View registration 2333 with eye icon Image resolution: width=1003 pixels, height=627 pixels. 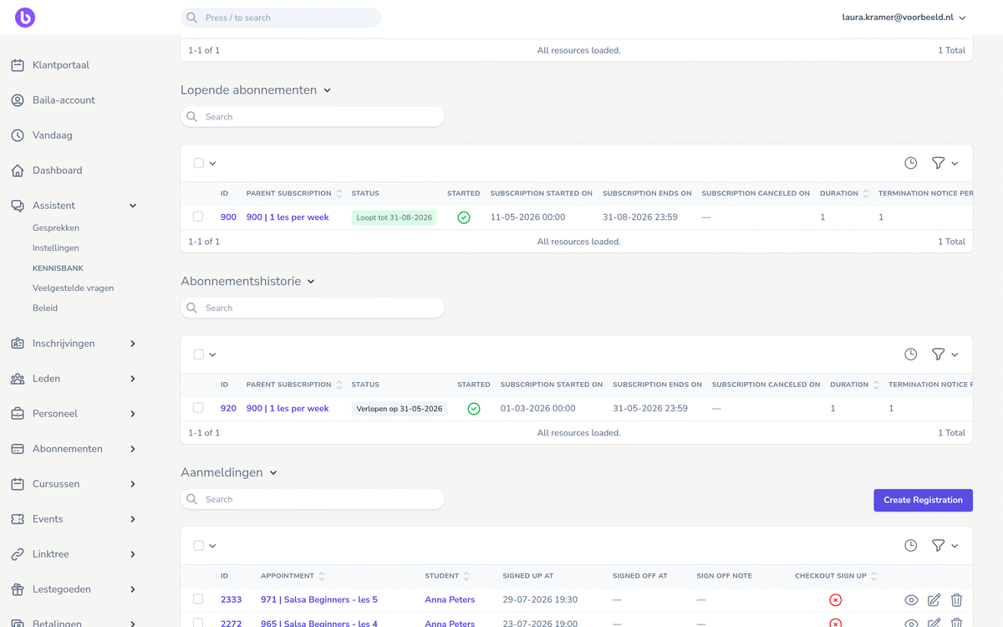coord(911,600)
